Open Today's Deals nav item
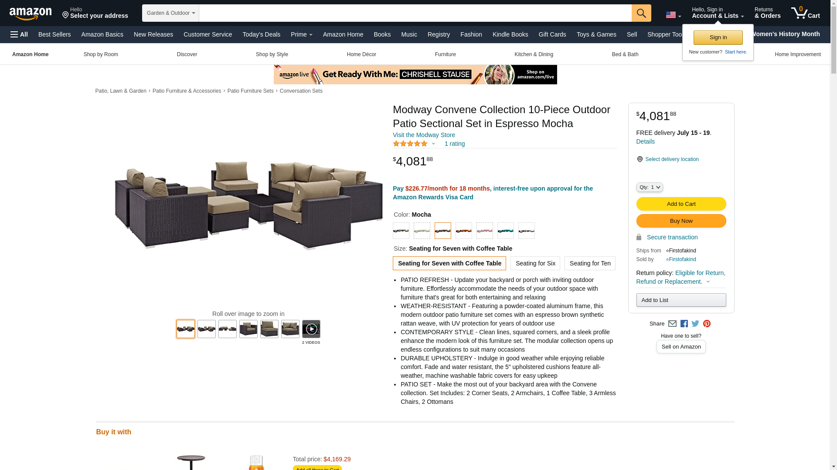 (x=262, y=34)
